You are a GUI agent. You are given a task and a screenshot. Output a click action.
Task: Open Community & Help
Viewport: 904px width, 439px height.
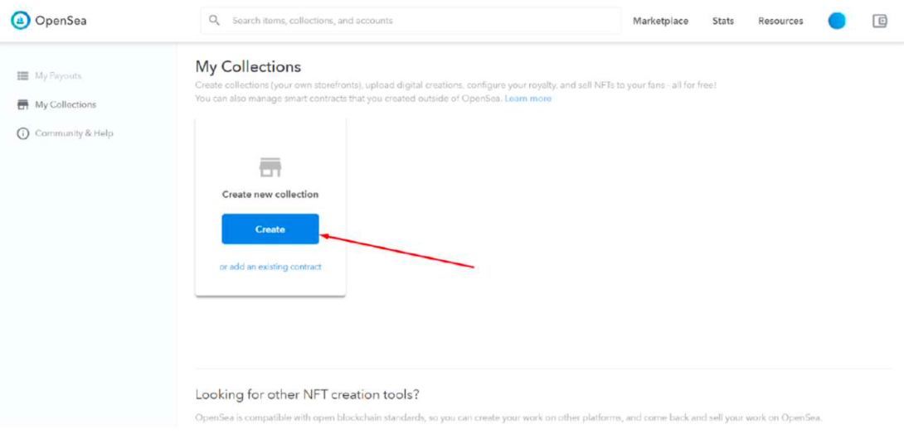tap(74, 133)
